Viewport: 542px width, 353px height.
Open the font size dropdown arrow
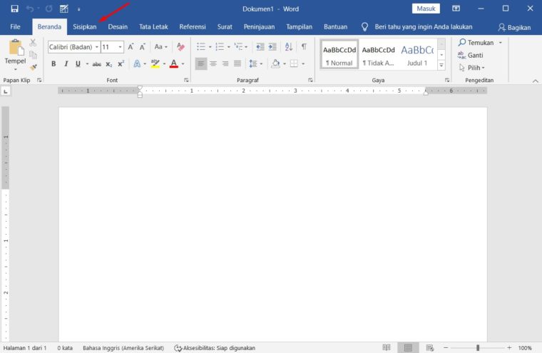click(x=120, y=47)
